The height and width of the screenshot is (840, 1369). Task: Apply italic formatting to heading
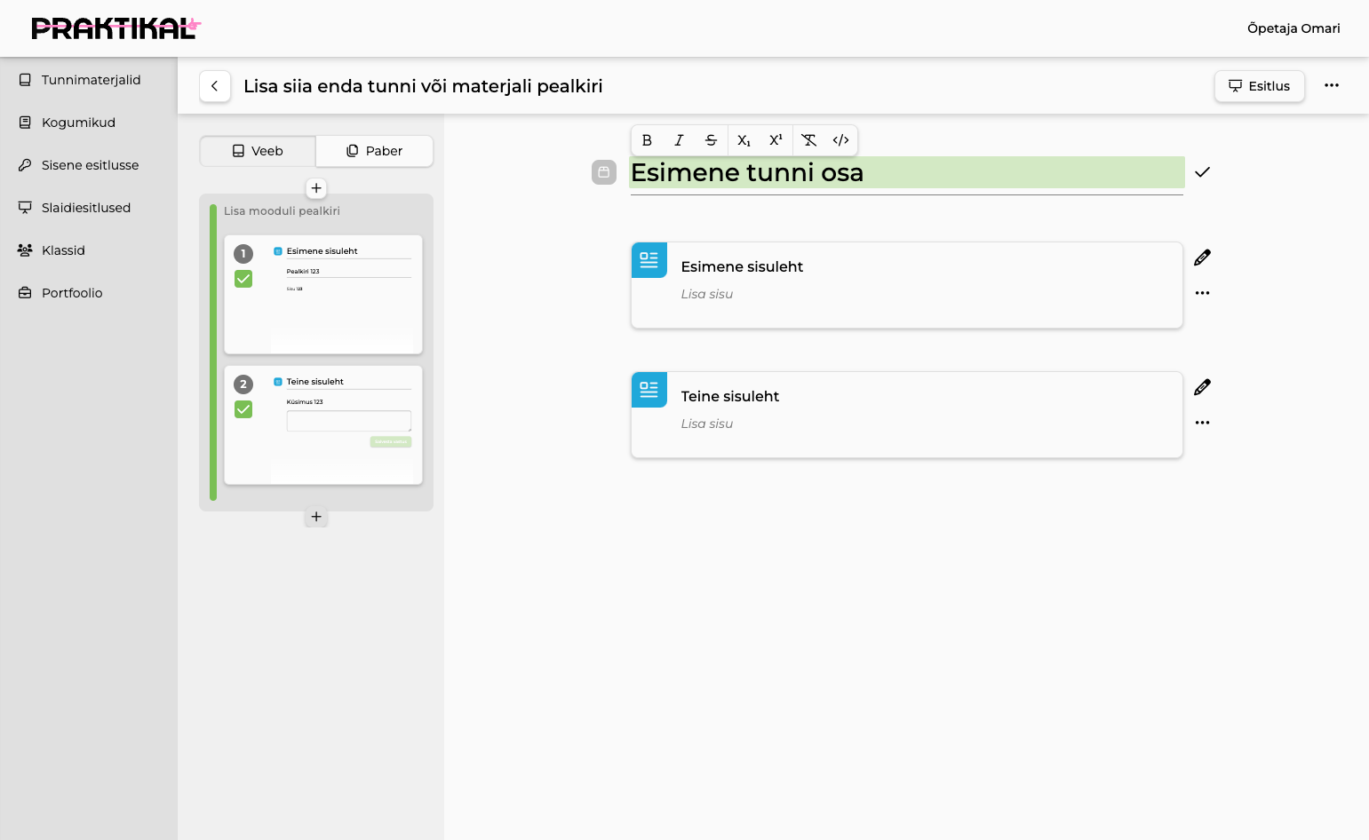click(679, 140)
